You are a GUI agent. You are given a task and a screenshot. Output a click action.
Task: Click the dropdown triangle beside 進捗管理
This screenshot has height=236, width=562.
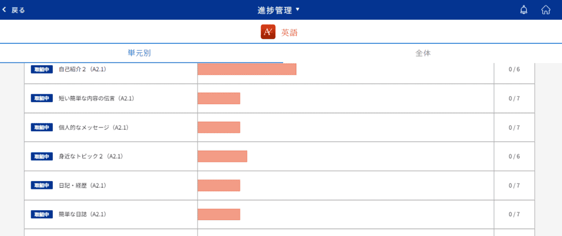(x=297, y=10)
